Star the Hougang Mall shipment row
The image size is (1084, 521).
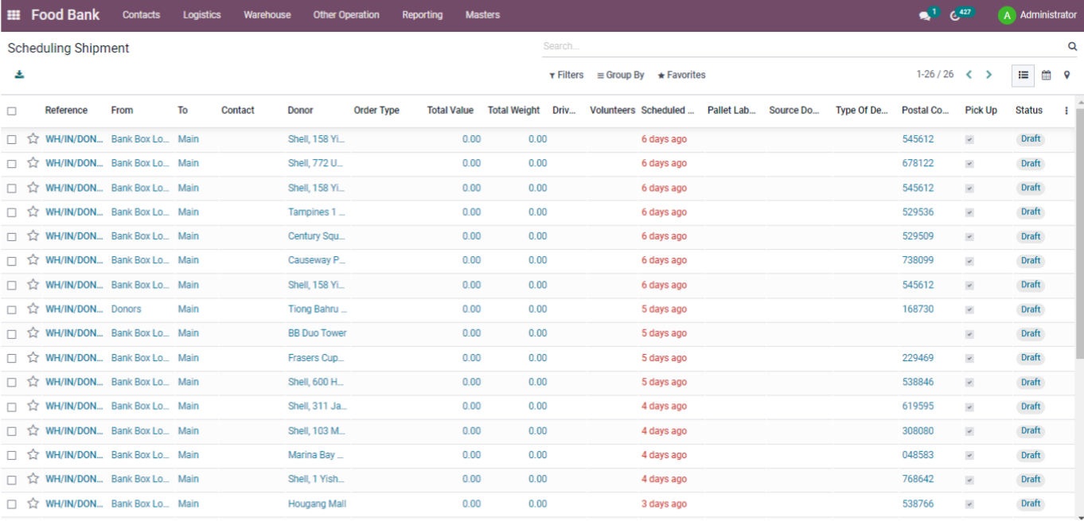tap(33, 503)
